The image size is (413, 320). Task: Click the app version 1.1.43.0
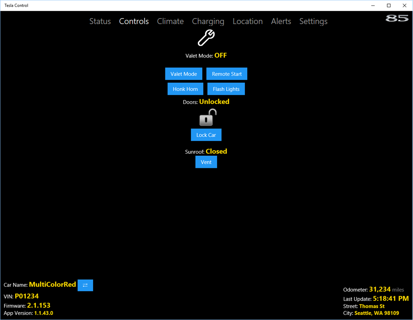pyautogui.click(x=44, y=313)
